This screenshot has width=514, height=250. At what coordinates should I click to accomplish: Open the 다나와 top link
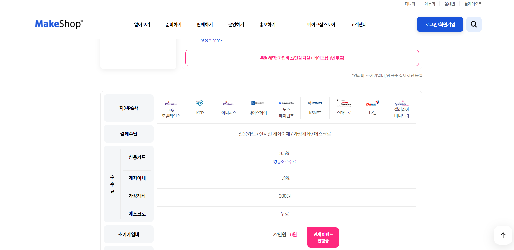coord(410,4)
